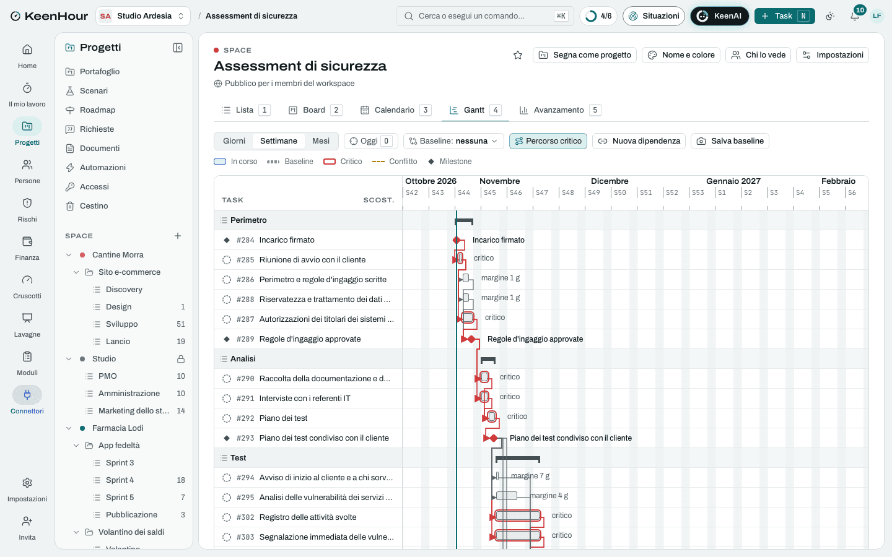Open the Moduli section
The width and height of the screenshot is (892, 557).
pos(27,363)
